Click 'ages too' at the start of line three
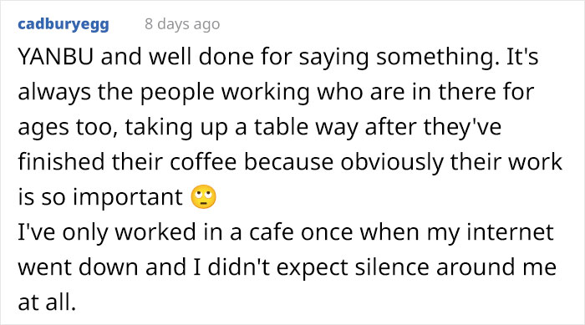Viewport: 585px width, 325px height. pos(65,128)
